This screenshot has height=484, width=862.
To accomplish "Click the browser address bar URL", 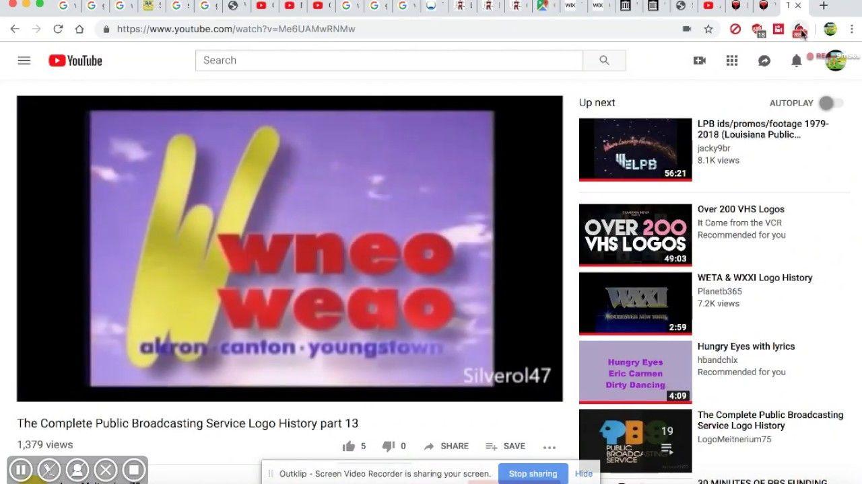I will [x=236, y=29].
